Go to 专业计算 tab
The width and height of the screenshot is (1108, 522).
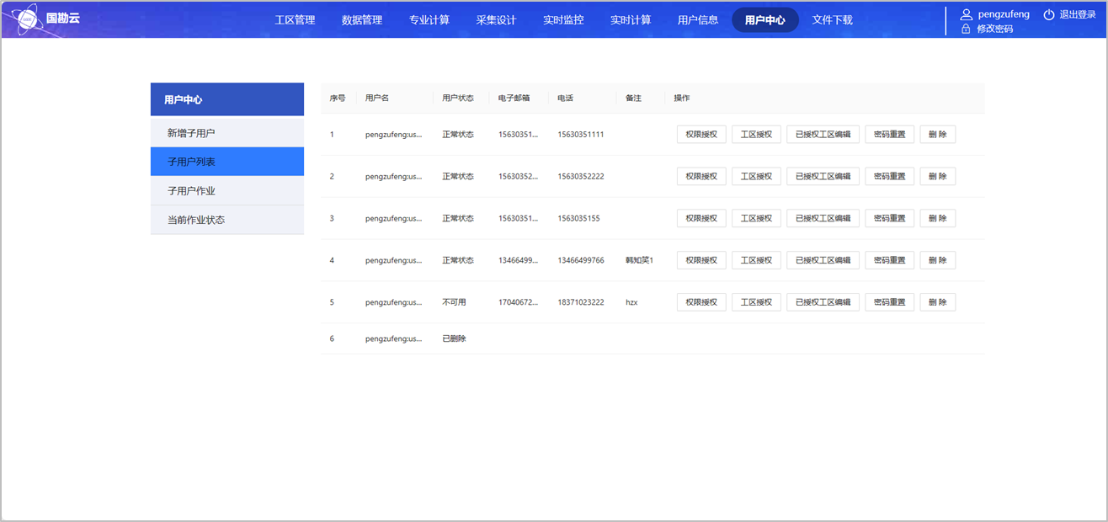(x=429, y=19)
